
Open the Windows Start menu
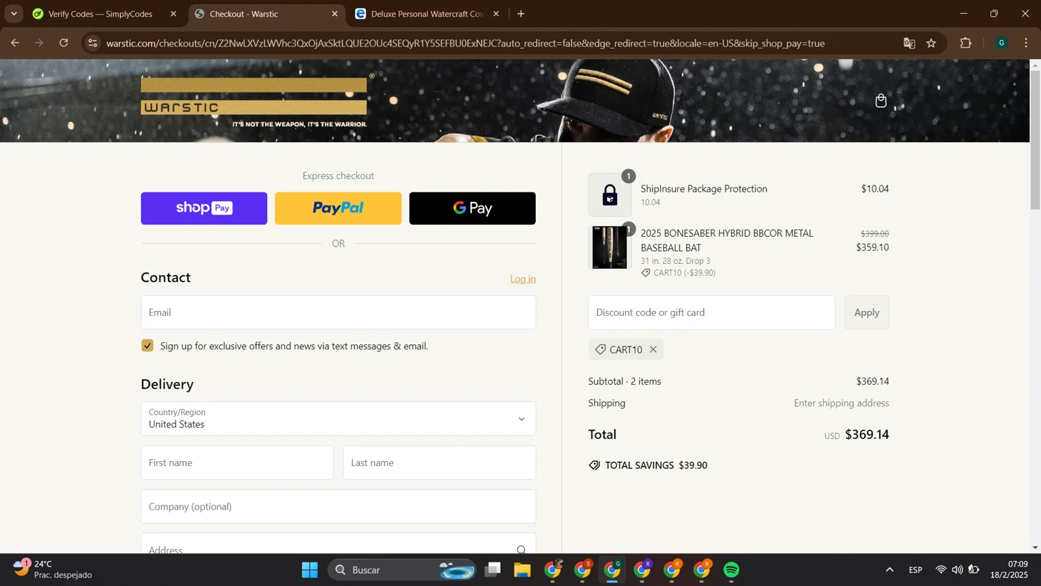310,570
